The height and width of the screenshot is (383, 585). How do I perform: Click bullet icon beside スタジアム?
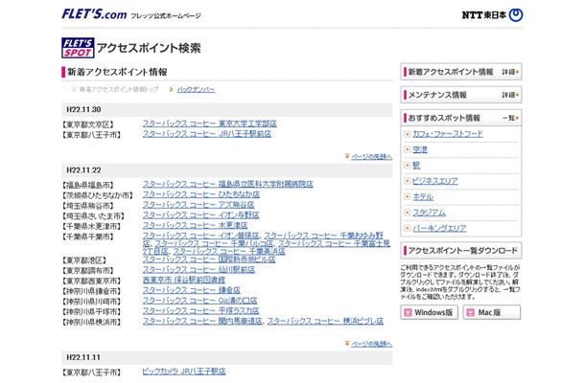click(x=407, y=213)
